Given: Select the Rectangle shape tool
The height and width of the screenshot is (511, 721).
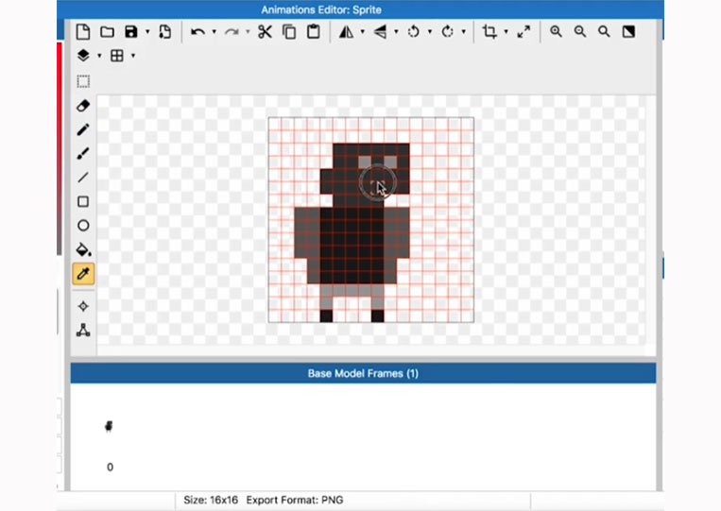Looking at the screenshot, I should pyautogui.click(x=83, y=202).
